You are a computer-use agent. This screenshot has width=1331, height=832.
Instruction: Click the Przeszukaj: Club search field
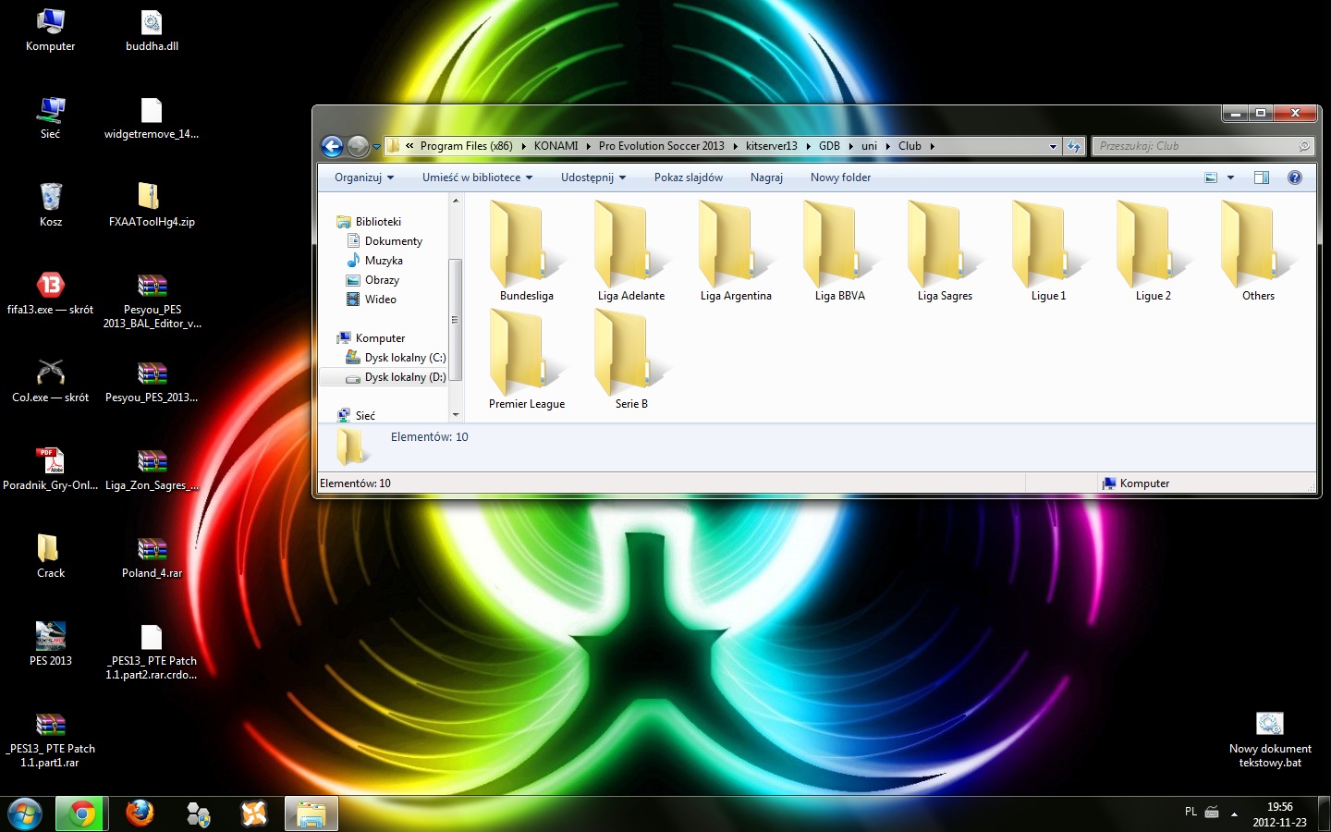click(1203, 146)
